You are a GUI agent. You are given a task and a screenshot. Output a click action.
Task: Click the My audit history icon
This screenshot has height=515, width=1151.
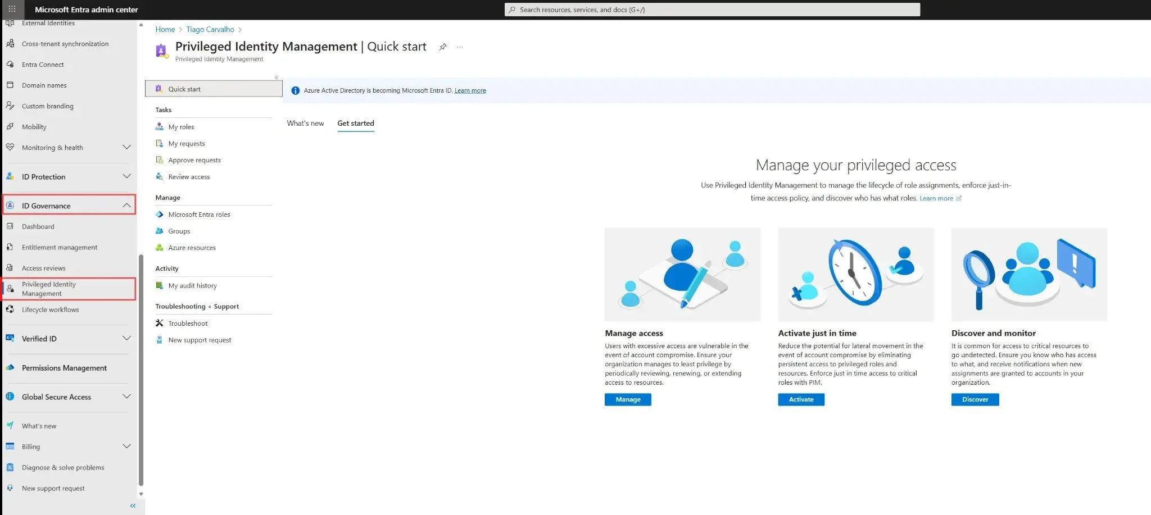pyautogui.click(x=160, y=285)
